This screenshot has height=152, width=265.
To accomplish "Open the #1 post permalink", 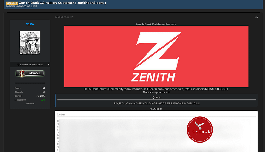I will coord(256,17).
